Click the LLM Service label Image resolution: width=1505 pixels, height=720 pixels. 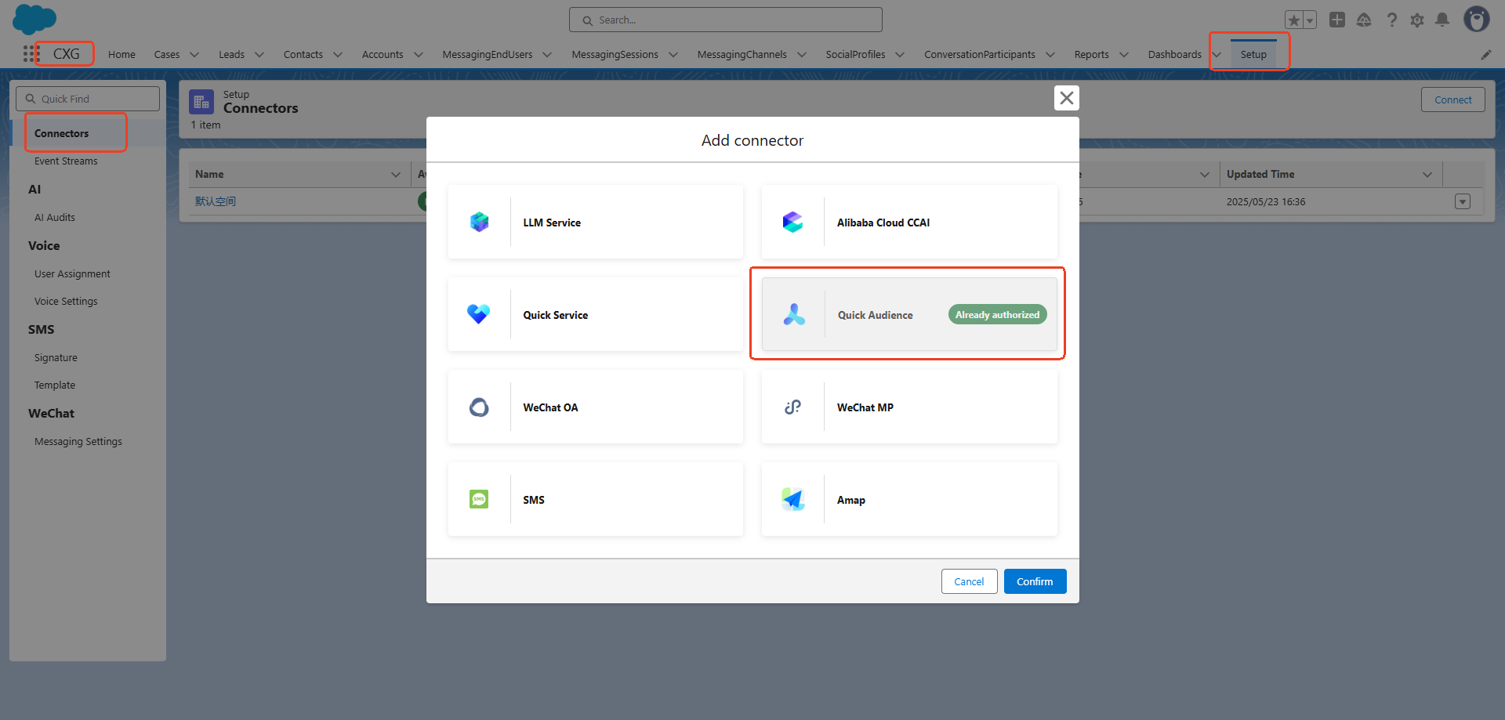[x=552, y=223]
